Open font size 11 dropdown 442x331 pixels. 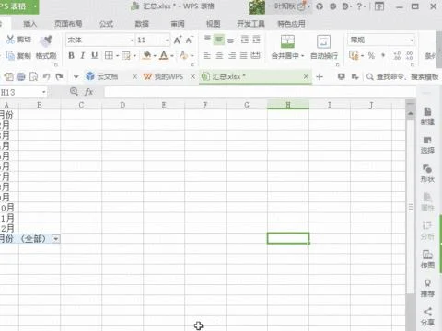167,40
